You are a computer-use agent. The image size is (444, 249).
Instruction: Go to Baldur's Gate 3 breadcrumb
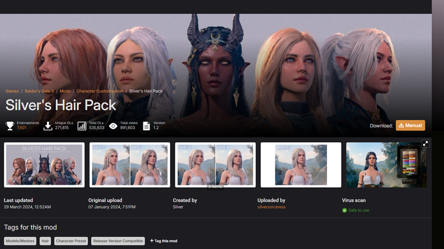[x=39, y=91]
